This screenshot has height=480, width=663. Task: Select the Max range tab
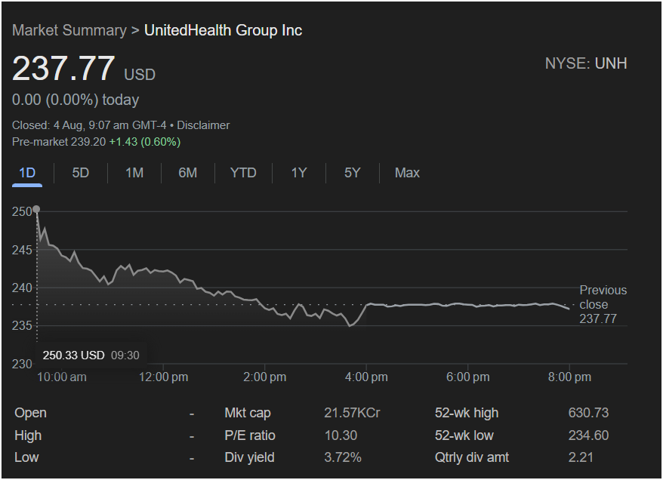(x=407, y=173)
